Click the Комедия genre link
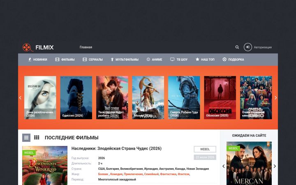Viewport: 296px width, 185px height. [x=116, y=174]
